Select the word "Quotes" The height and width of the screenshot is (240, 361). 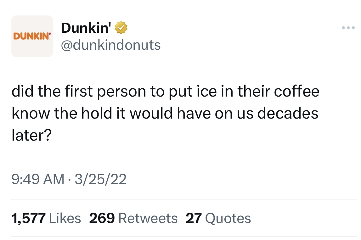(228, 218)
